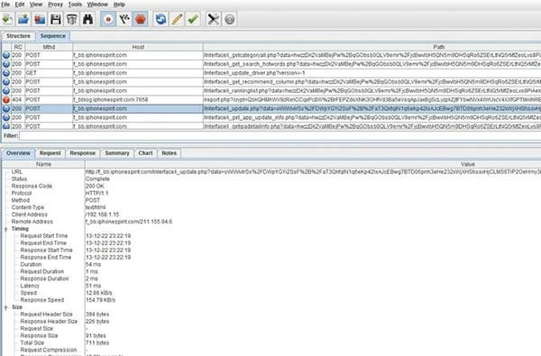Viewport: 541px width, 356px height.
Task: Select the getipadetailinfo.php request path
Action: pyautogui.click(x=371, y=126)
